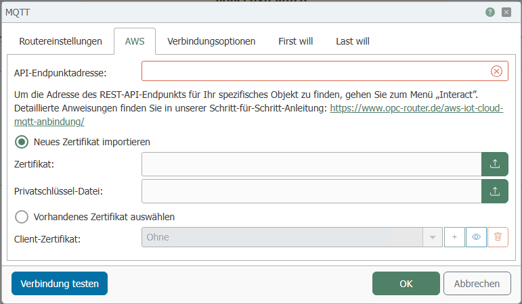522x304 pixels.
Task: Click upload icon for Zertifikat file
Action: pyautogui.click(x=494, y=163)
